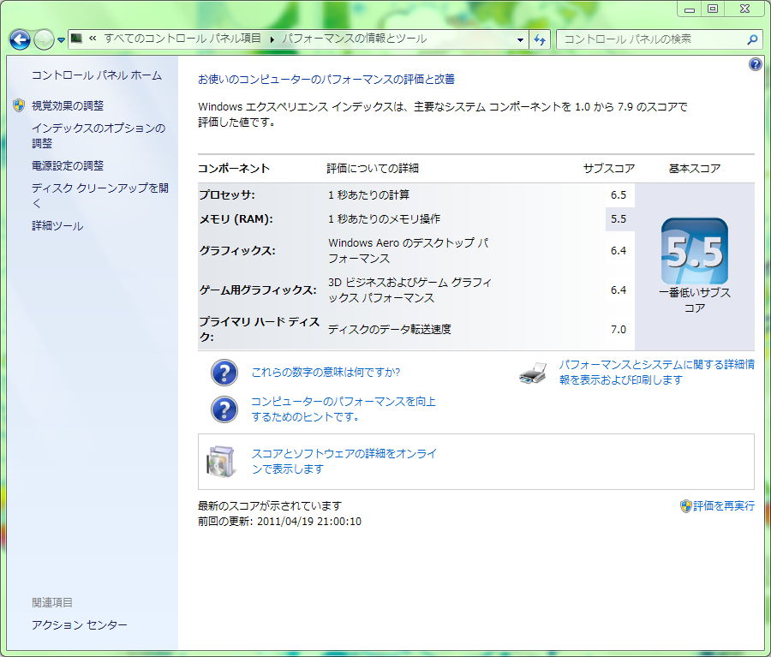Click the highlighted memory subscore 5.5
771x657 pixels.
pyautogui.click(x=619, y=219)
